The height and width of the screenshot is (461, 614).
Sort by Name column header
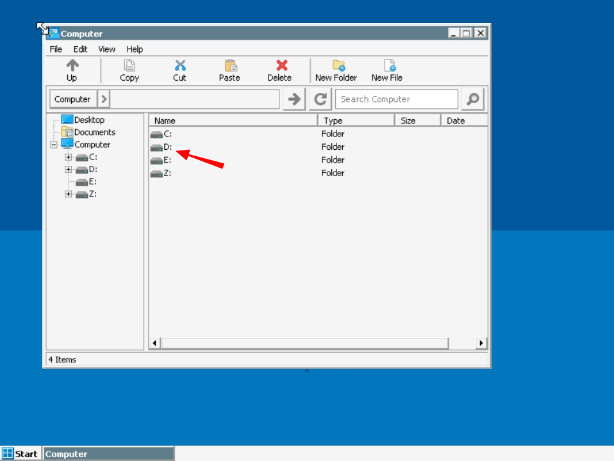[233, 120]
